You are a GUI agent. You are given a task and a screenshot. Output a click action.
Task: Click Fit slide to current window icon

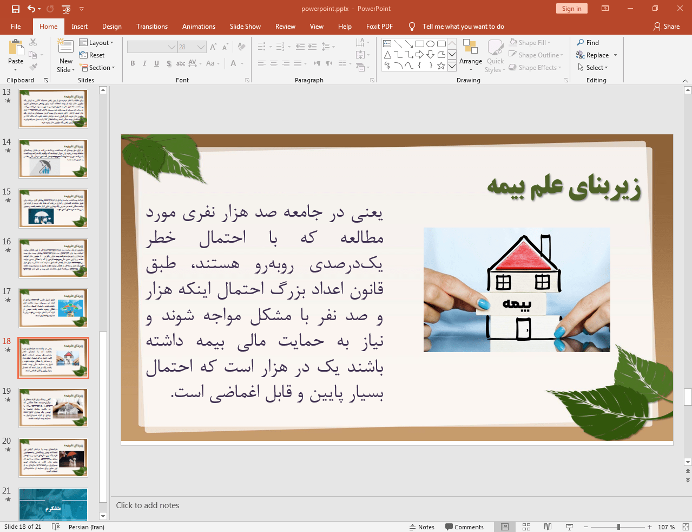686,527
